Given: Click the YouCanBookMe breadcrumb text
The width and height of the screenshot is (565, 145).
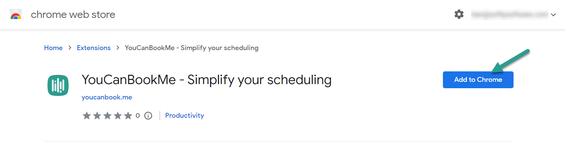Looking at the screenshot, I should click(x=192, y=48).
